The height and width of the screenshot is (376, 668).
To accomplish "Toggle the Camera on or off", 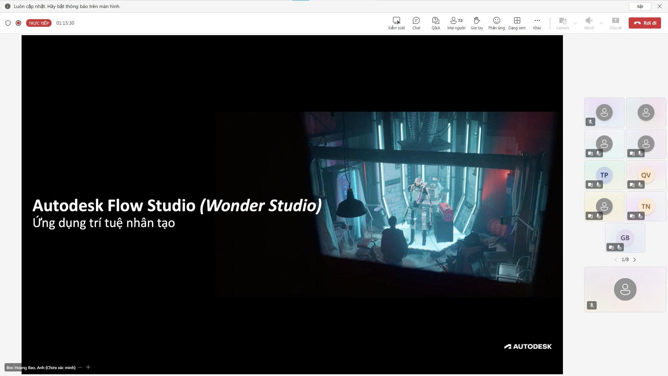I will pos(562,23).
